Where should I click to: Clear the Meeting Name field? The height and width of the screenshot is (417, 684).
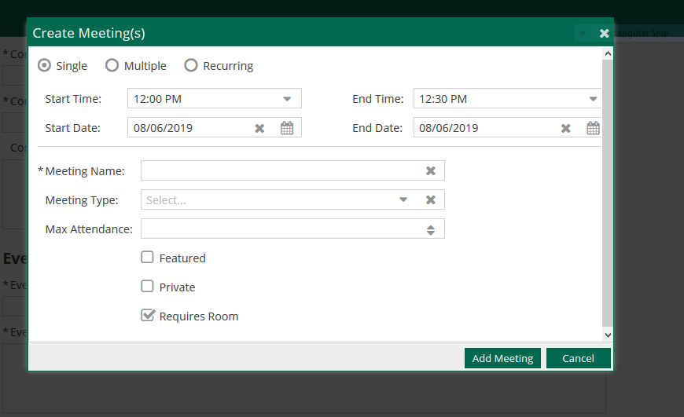click(x=431, y=171)
